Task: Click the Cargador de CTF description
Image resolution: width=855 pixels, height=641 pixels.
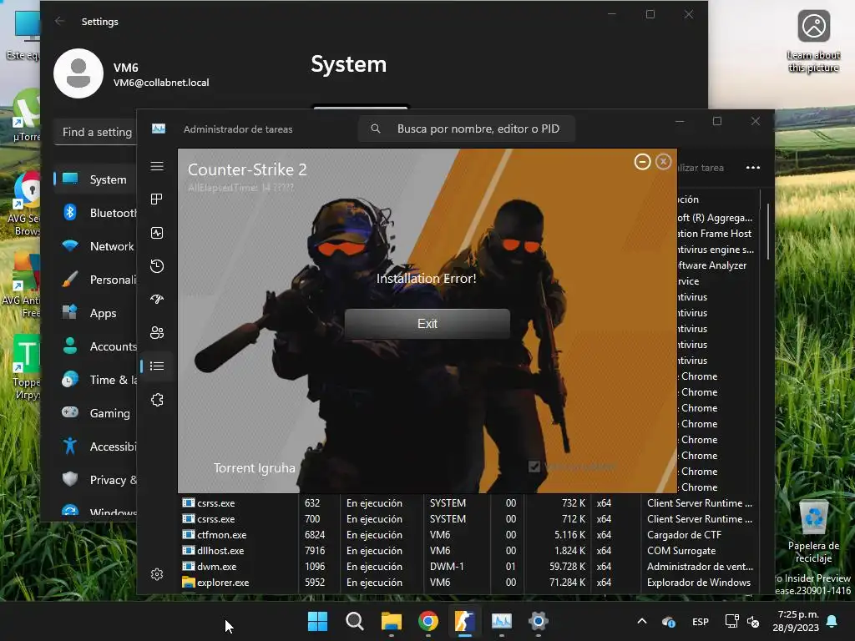Action: coord(684,535)
